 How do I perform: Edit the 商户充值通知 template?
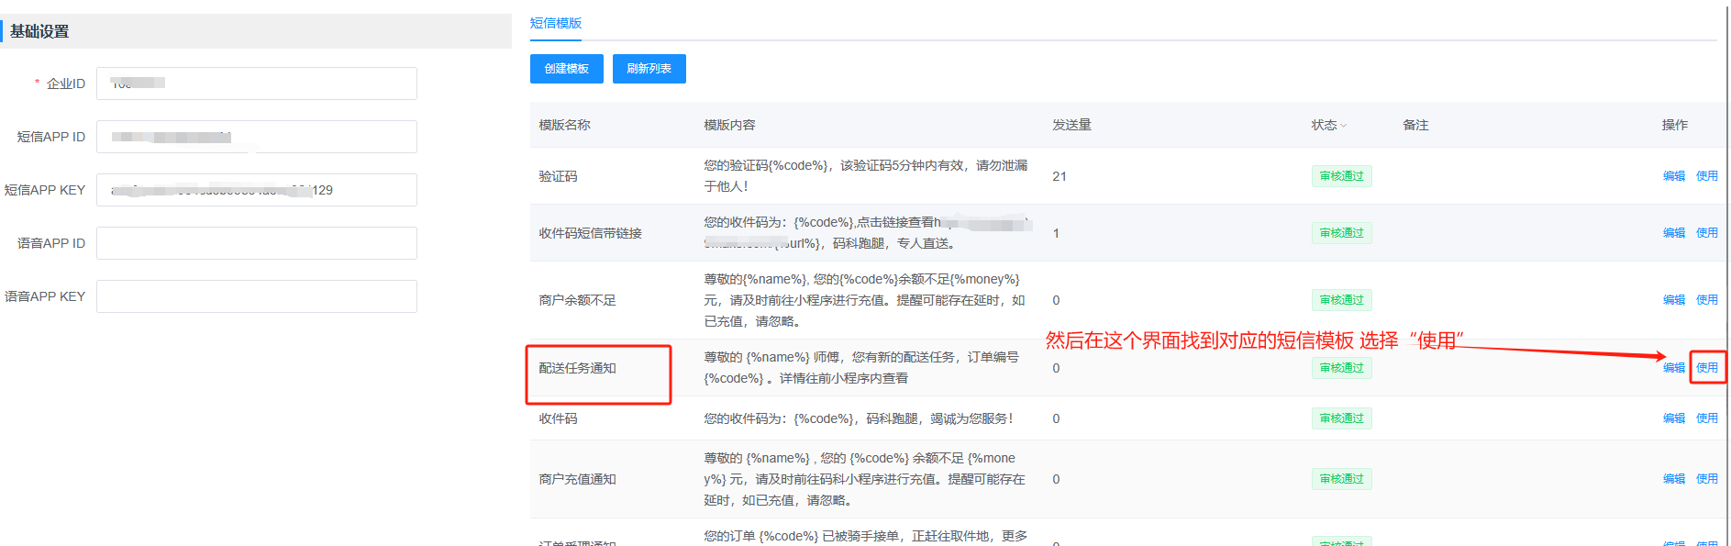(1674, 479)
